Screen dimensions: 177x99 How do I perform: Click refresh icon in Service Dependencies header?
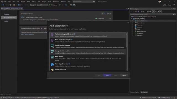pos(105,13)
